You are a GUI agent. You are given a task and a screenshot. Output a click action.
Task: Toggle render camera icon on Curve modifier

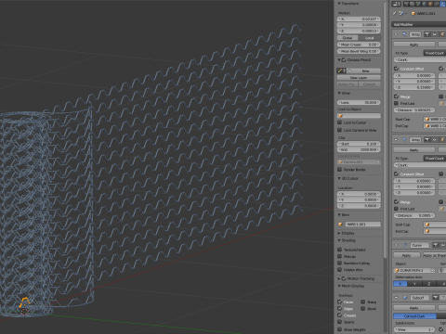[436, 245]
